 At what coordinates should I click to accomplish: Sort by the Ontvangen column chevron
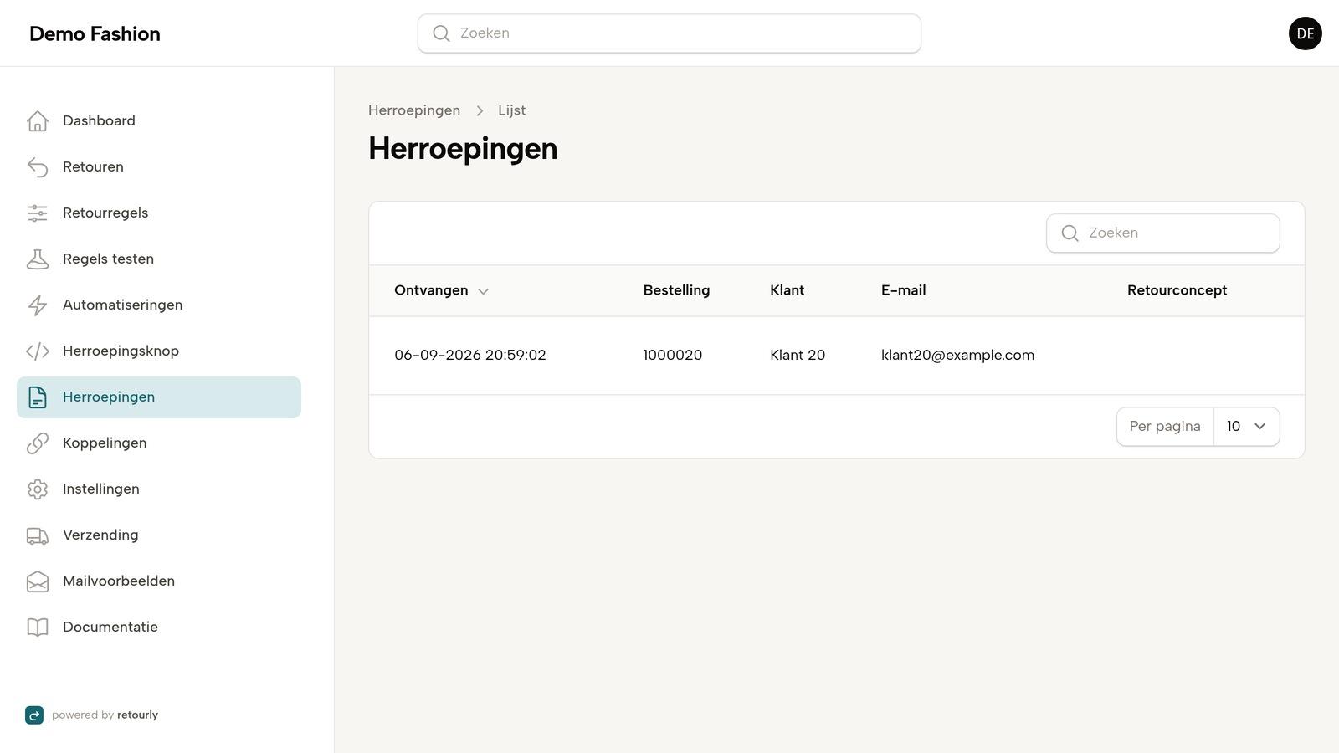(483, 291)
